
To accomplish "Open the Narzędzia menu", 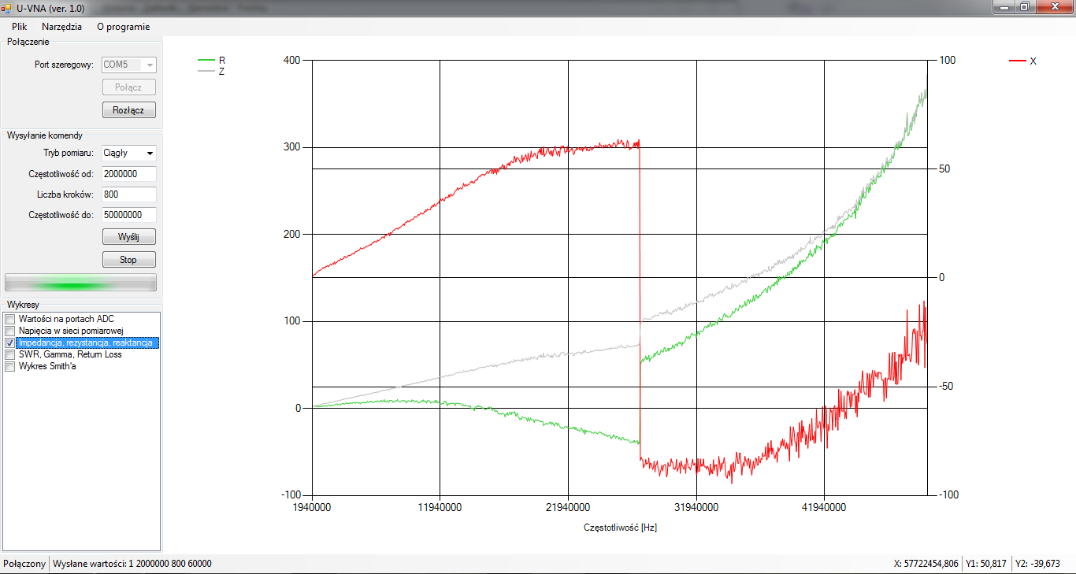I will coord(61,26).
